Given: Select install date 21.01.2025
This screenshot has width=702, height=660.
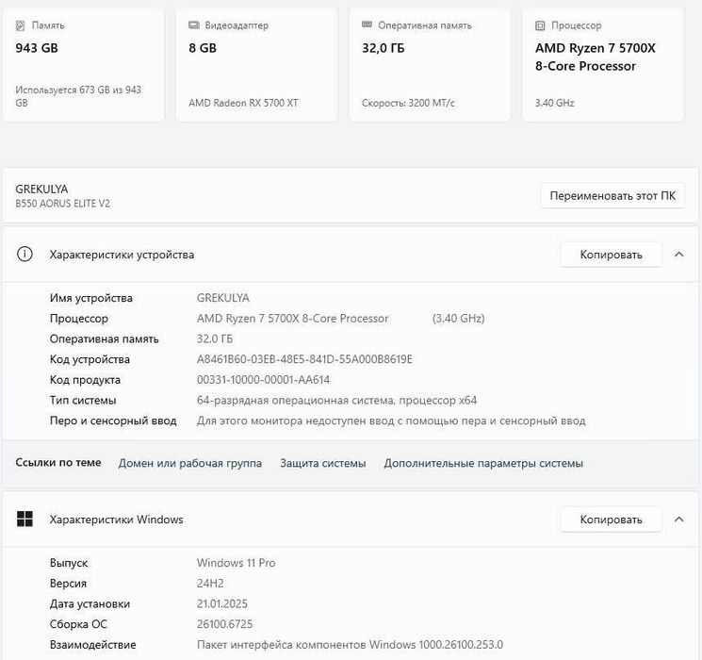Looking at the screenshot, I should tap(222, 603).
